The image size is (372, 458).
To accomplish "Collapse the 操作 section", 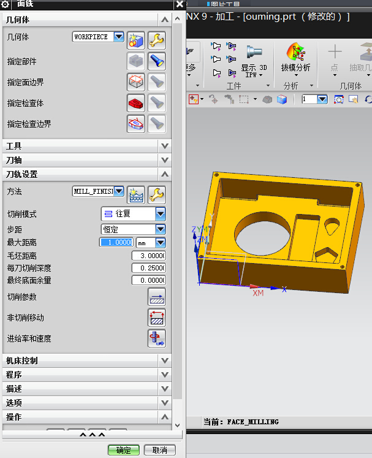I will [165, 417].
